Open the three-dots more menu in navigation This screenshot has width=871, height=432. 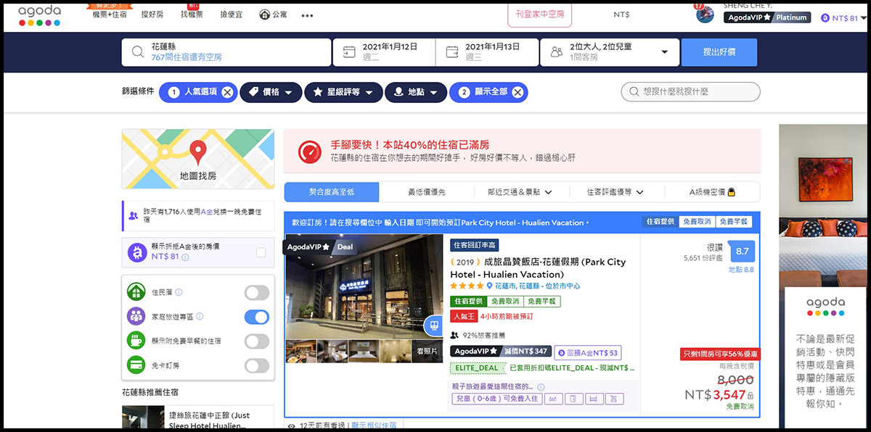tap(307, 15)
